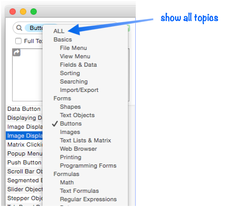Open the Push Button help entry
This screenshot has height=207, width=228.
(x=24, y=162)
